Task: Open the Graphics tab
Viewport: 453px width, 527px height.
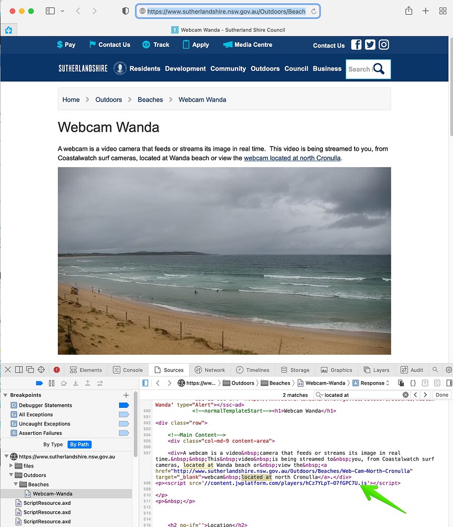Action: 337,370
